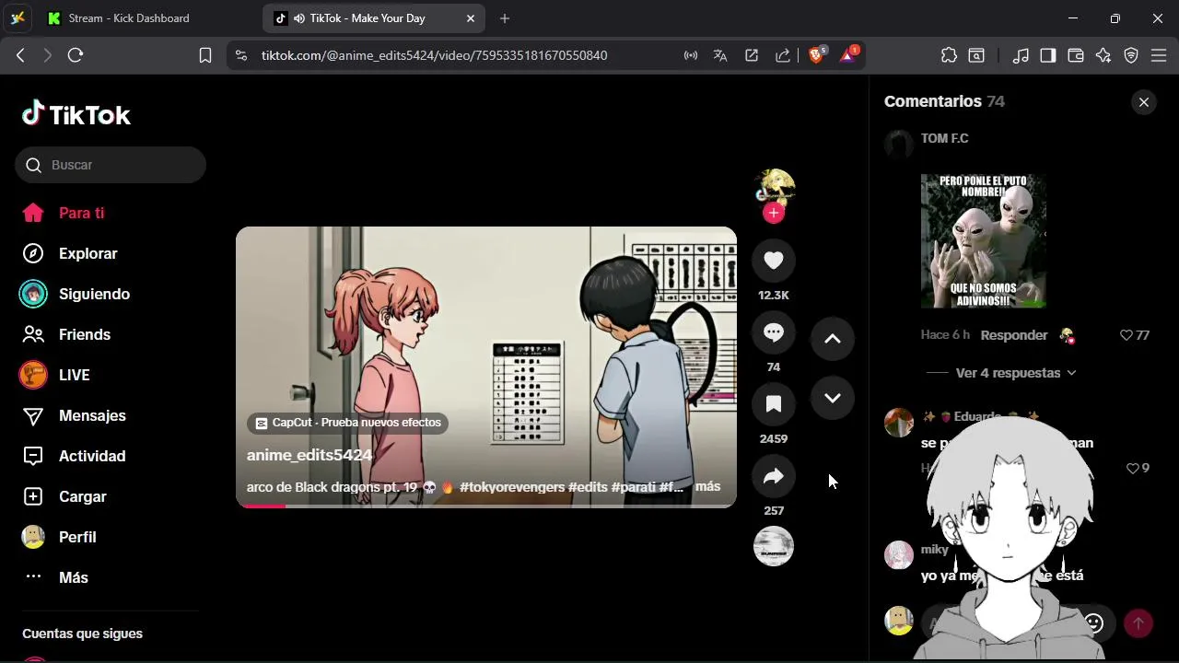Close the Comentarios panel
This screenshot has height=663, width=1179.
(x=1144, y=102)
